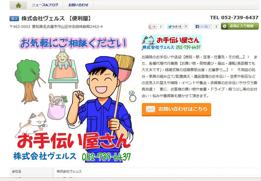Viewport: 261px width, 181px height.
Task: Click the address text 愛知県名古屋市守山区
Action: pyautogui.click(x=50, y=27)
